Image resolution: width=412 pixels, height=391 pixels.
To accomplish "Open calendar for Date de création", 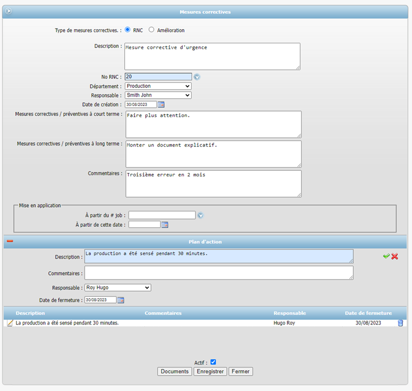I will [x=161, y=104].
